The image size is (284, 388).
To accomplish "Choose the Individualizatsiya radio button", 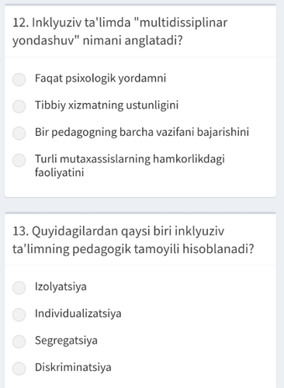I will (x=19, y=314).
